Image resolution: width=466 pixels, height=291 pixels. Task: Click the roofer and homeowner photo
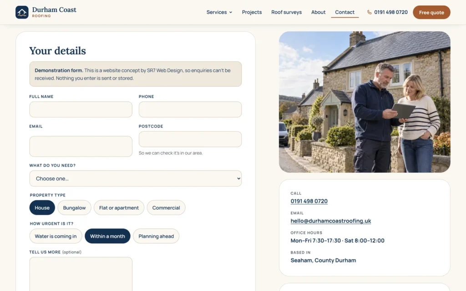coord(365,102)
